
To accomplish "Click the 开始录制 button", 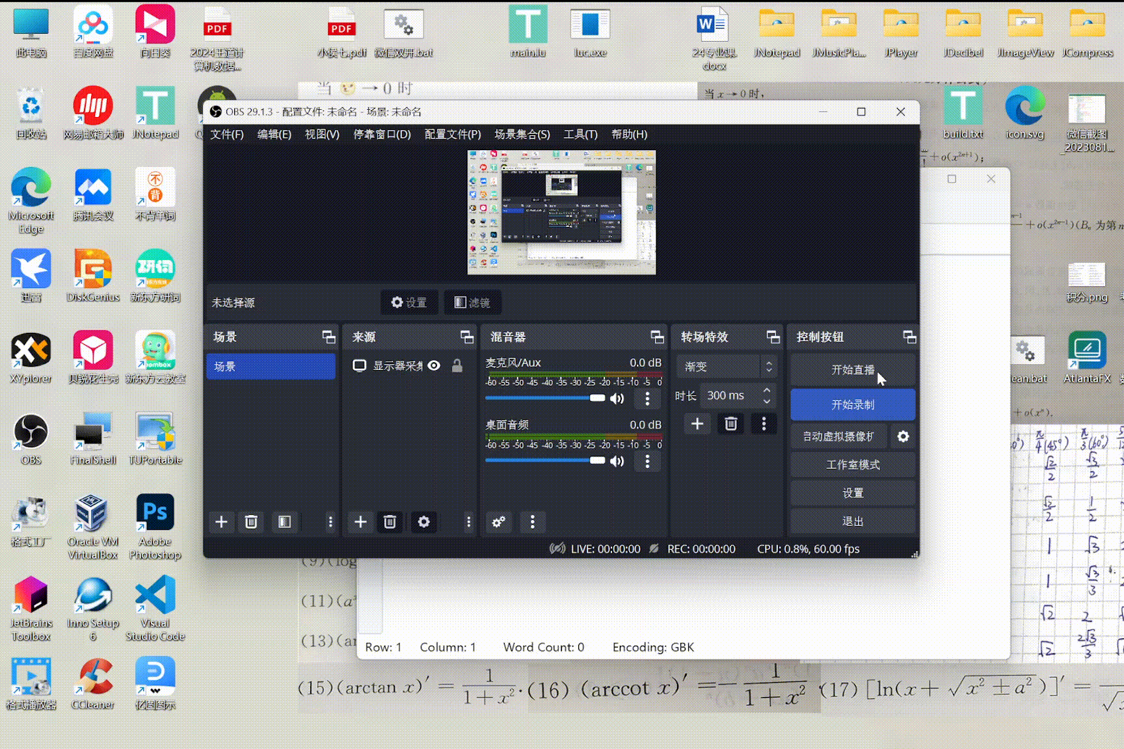I will click(852, 405).
